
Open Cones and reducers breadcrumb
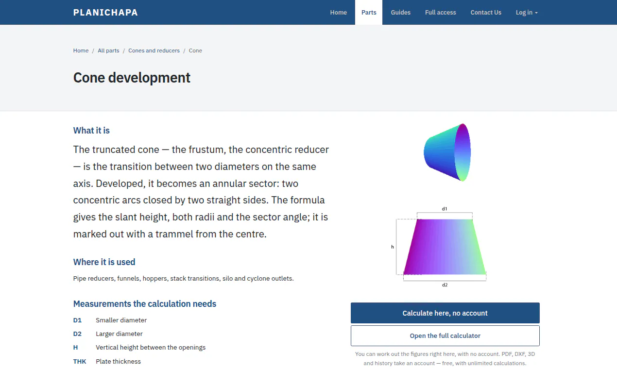[154, 50]
